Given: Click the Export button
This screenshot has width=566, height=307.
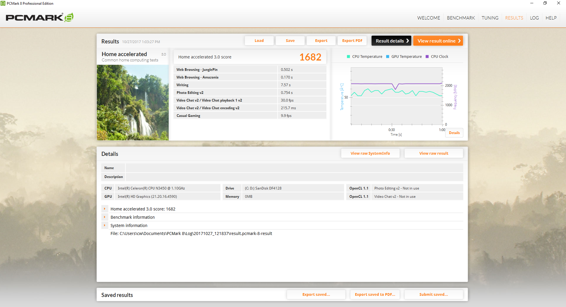Looking at the screenshot, I should pos(321,41).
